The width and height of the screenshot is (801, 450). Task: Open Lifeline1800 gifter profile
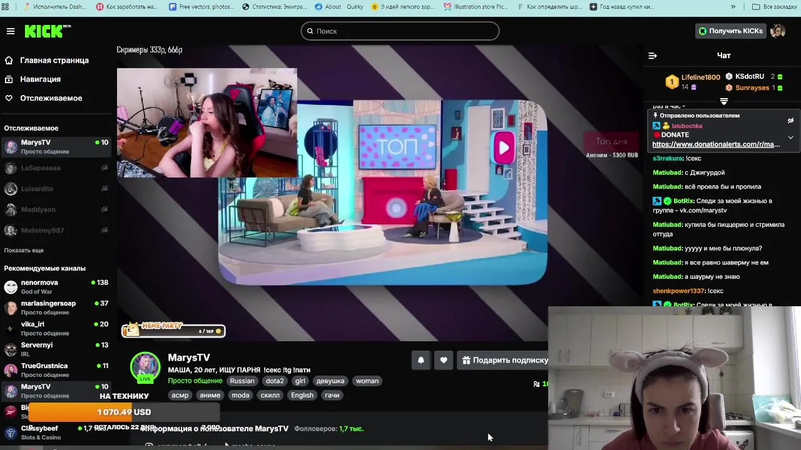700,77
